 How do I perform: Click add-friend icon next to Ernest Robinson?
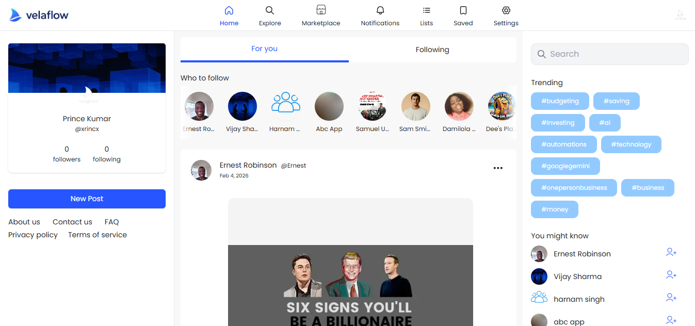671,252
